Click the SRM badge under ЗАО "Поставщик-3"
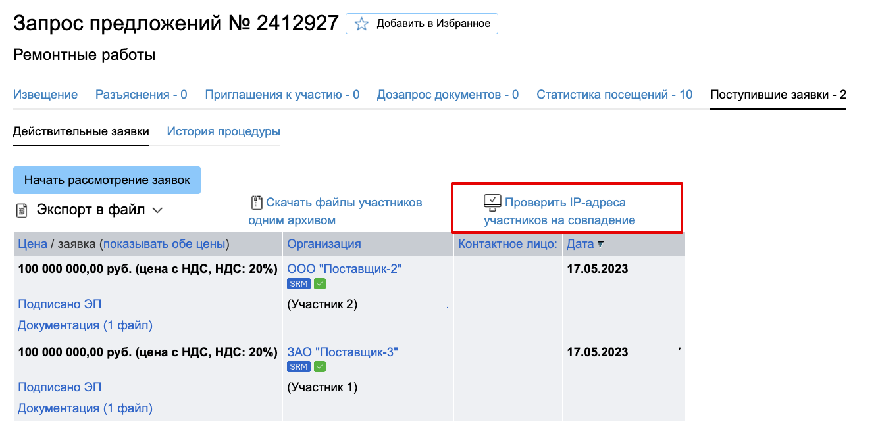 299,367
